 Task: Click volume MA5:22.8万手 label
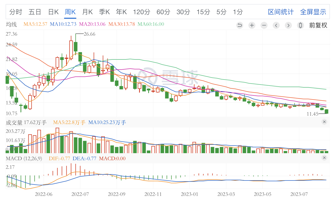coord(69,123)
